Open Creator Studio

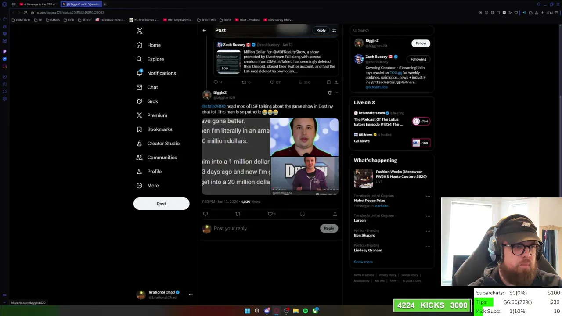[158, 144]
